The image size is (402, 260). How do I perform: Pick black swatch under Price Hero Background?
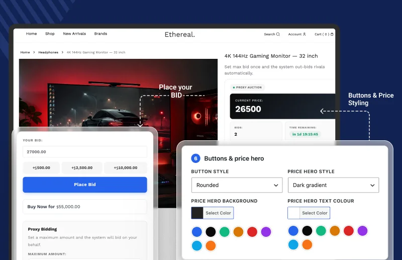tap(211, 232)
